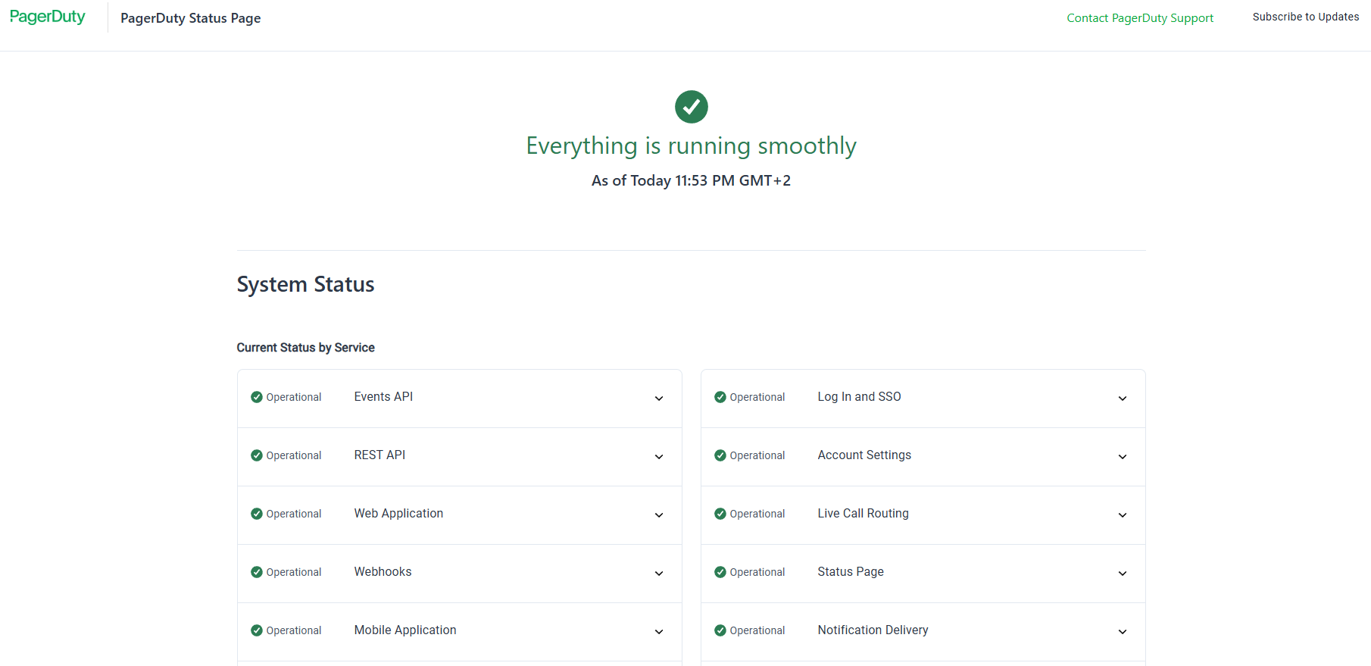
Task: Click Operational label beside Notification Delivery
Action: click(757, 630)
